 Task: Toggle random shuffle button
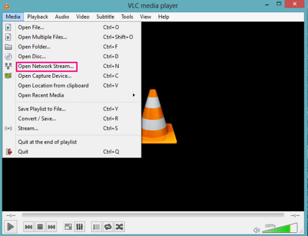pos(119,227)
